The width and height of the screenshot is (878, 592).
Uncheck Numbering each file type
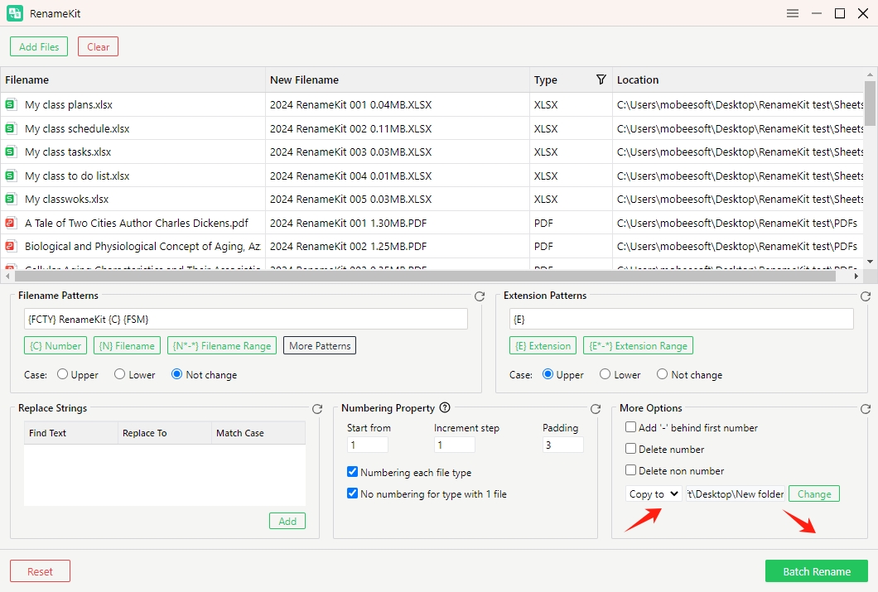click(353, 472)
